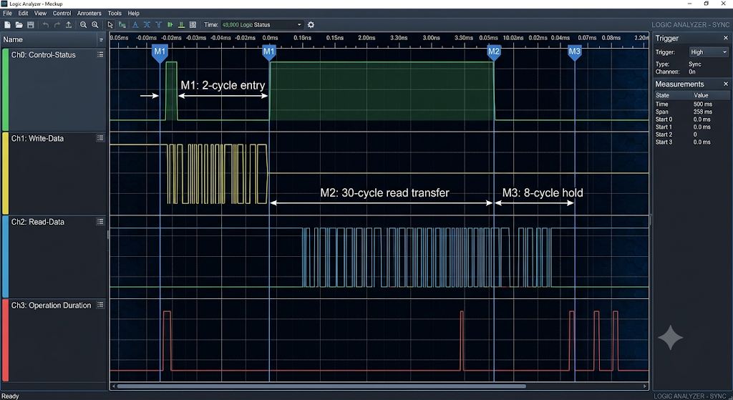Viewport: 733px width, 400px height.
Task: Open the File menu
Action: (7, 13)
